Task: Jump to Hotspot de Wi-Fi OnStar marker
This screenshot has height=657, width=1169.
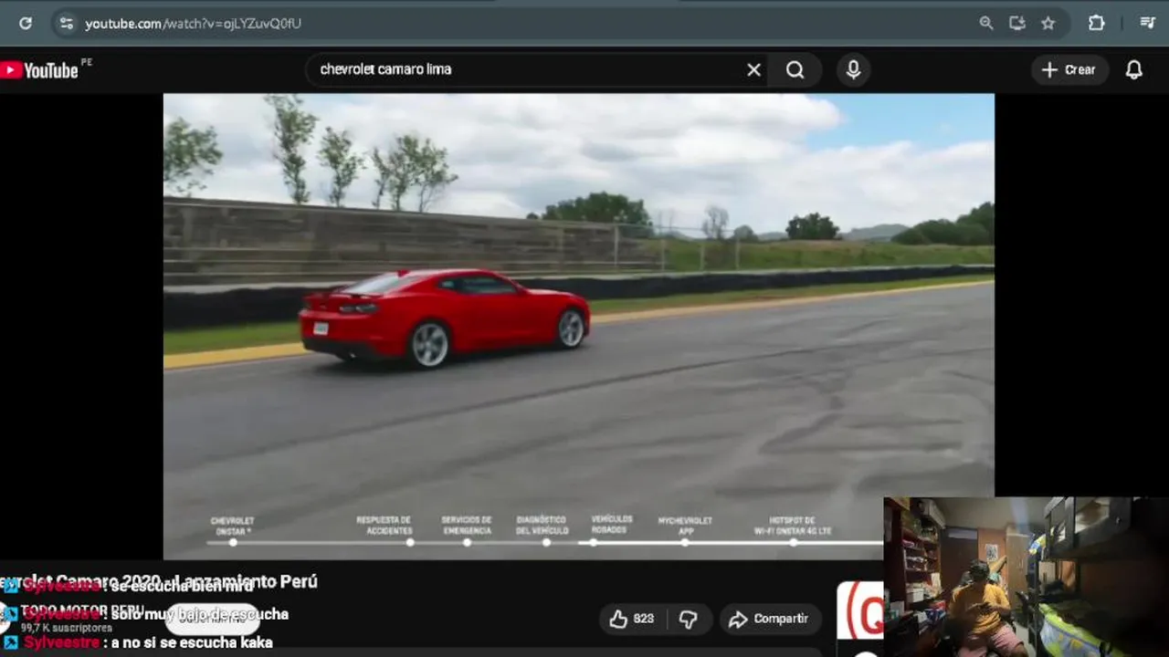Action: pos(793,542)
